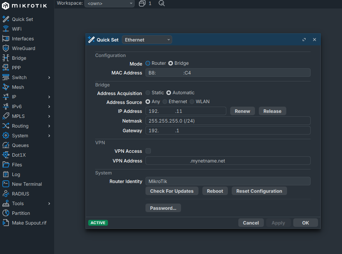The image size is (342, 254).
Task: Click Check For Updates button
Action: point(172,191)
